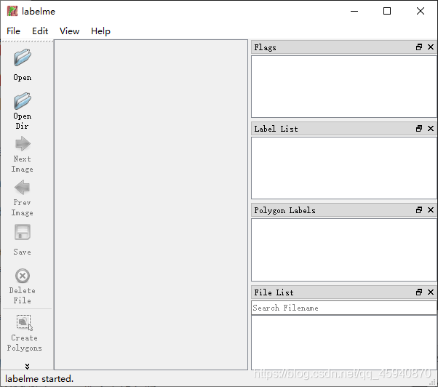438x387 pixels.
Task: Open the File menu
Action: point(13,31)
